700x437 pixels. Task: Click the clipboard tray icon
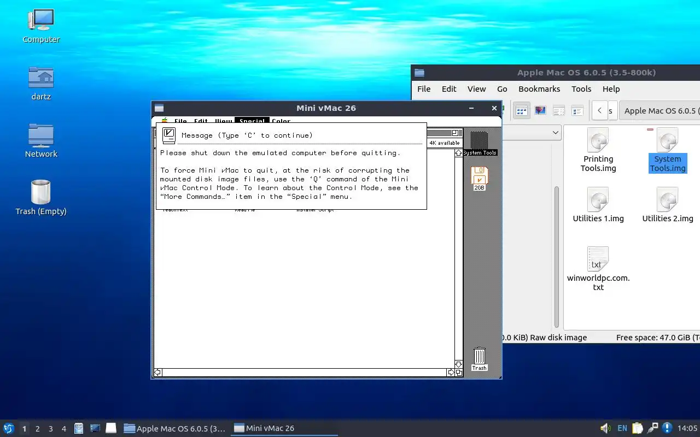(638, 428)
